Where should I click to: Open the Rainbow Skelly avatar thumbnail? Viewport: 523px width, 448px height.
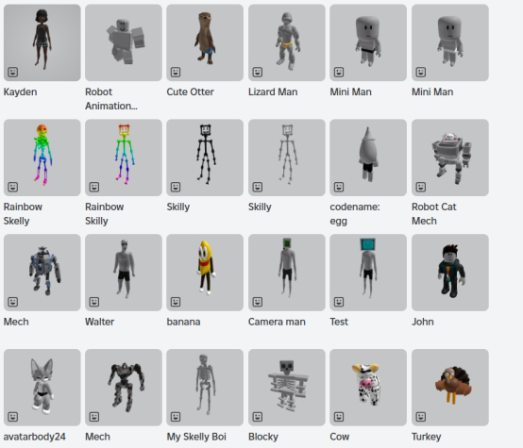[x=42, y=158]
